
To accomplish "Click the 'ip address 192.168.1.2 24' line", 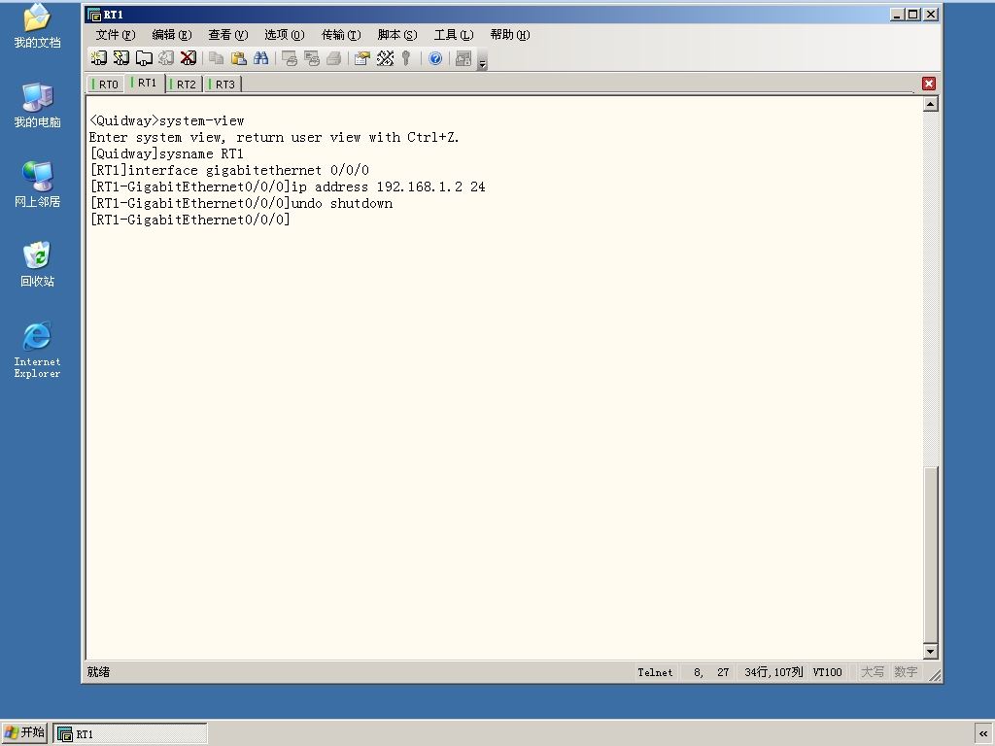I will (288, 186).
